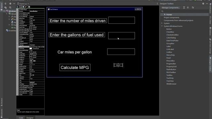This screenshot has width=212, height=119.
Task: Expand the Size property row
Action: point(17,75)
